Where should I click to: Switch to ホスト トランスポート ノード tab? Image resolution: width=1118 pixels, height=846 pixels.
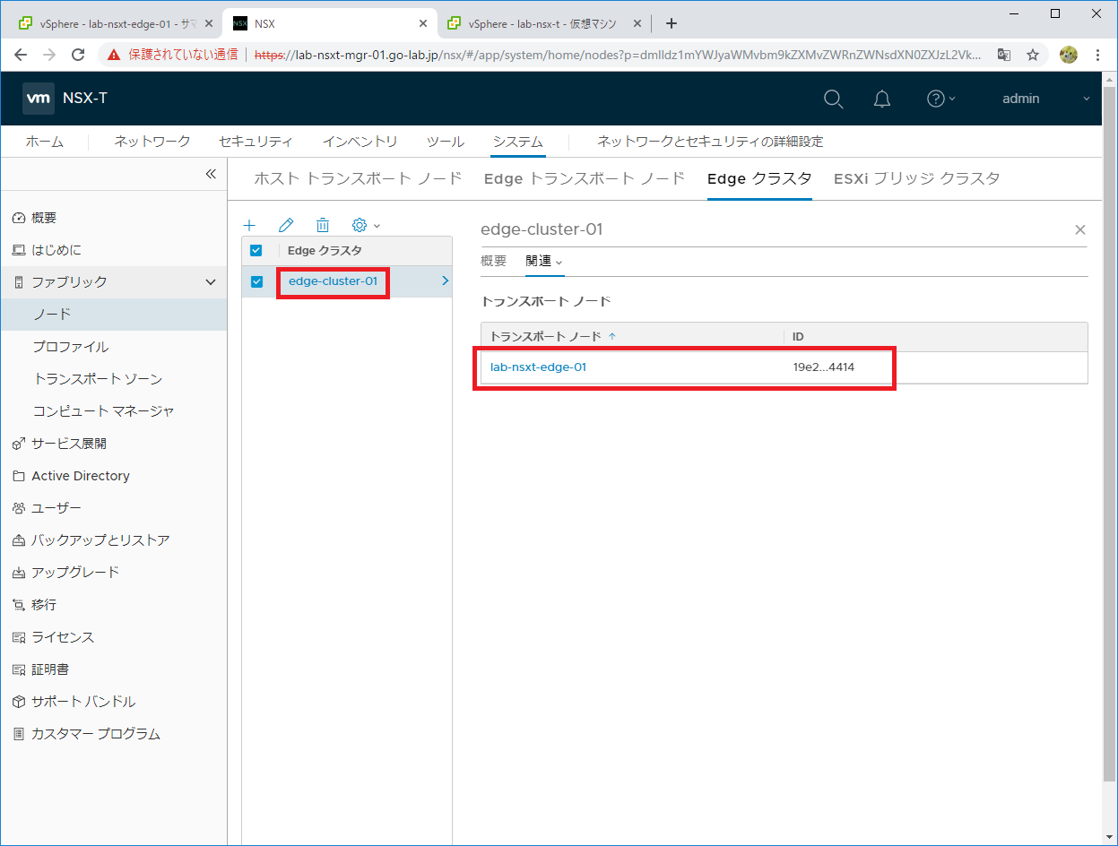click(358, 178)
